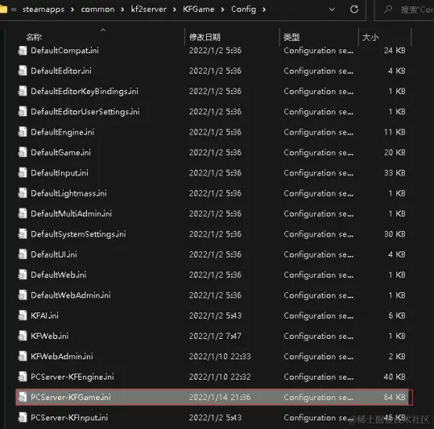Expand the chevron after Config breadcrumb

pos(264,9)
